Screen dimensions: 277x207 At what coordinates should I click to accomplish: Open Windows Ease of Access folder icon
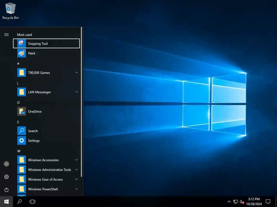(22, 179)
